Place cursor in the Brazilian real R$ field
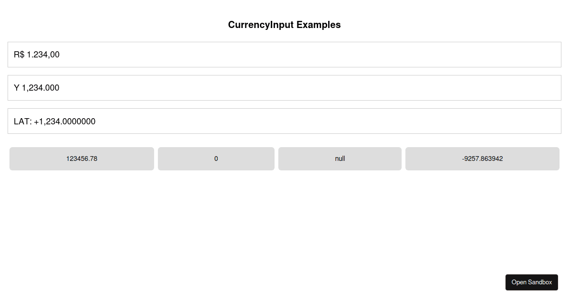The height and width of the screenshot is (299, 569). click(x=284, y=55)
